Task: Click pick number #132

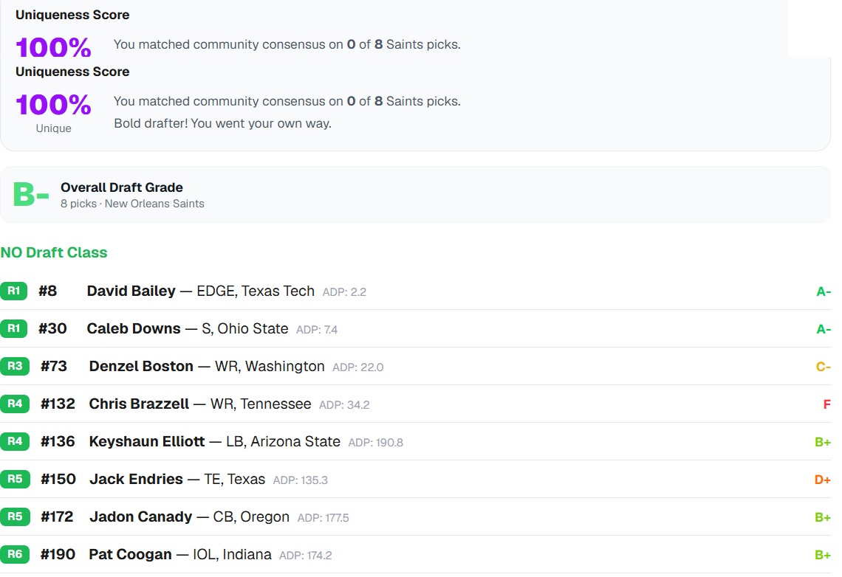Action: [58, 404]
